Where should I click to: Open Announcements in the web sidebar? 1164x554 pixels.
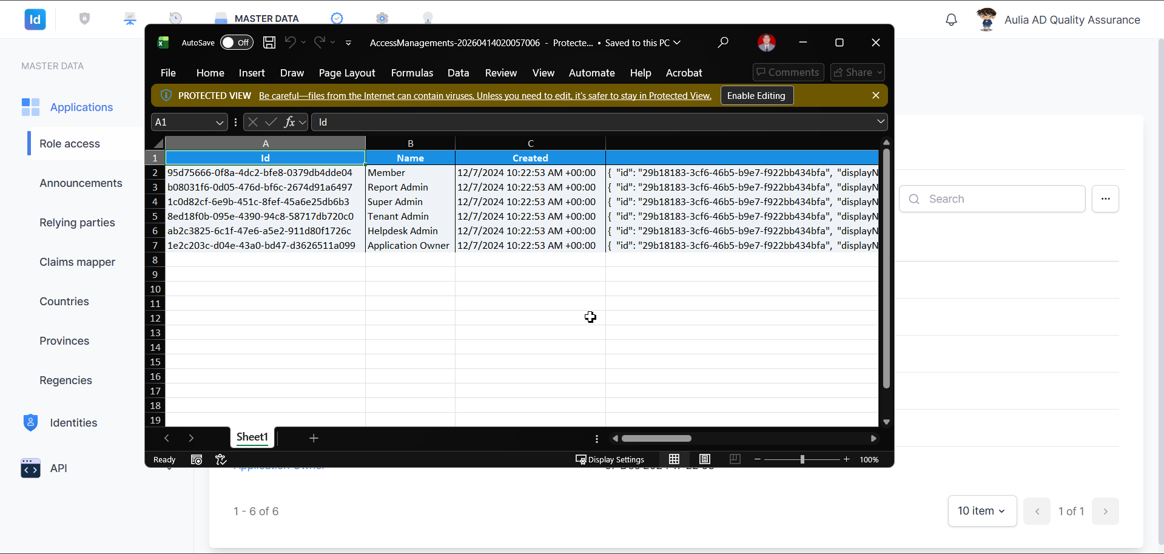(81, 183)
